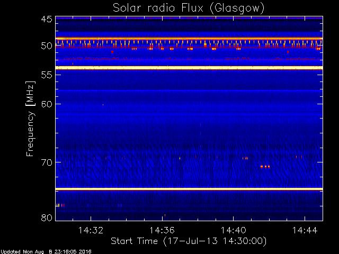Image resolution: width=339 pixels, height=254 pixels.
Task: Click the orange band just above 49 MHz
Action: [x=189, y=39]
